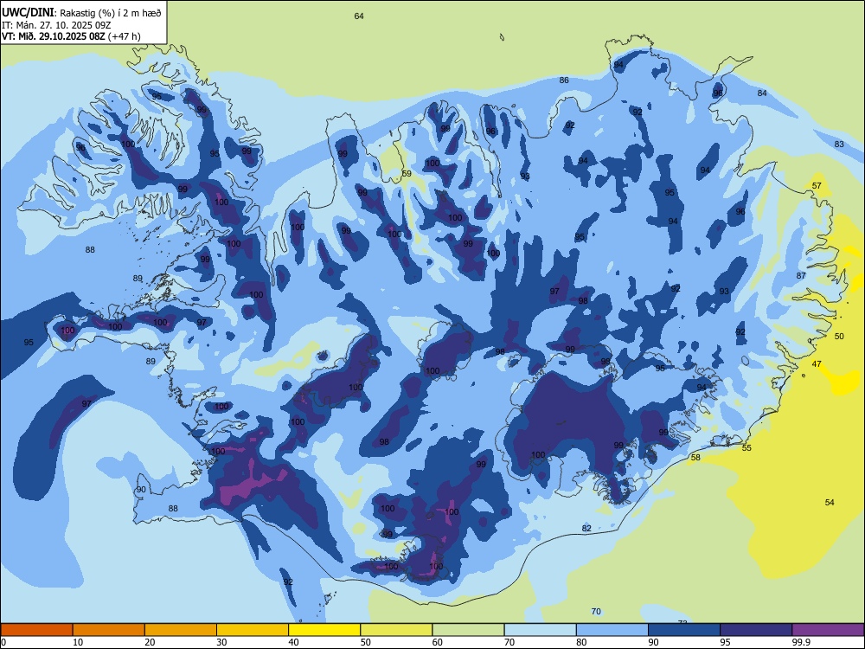865x649 pixels.
Task: Click the 70–80 light blue legend swatch
Action: 540,630
